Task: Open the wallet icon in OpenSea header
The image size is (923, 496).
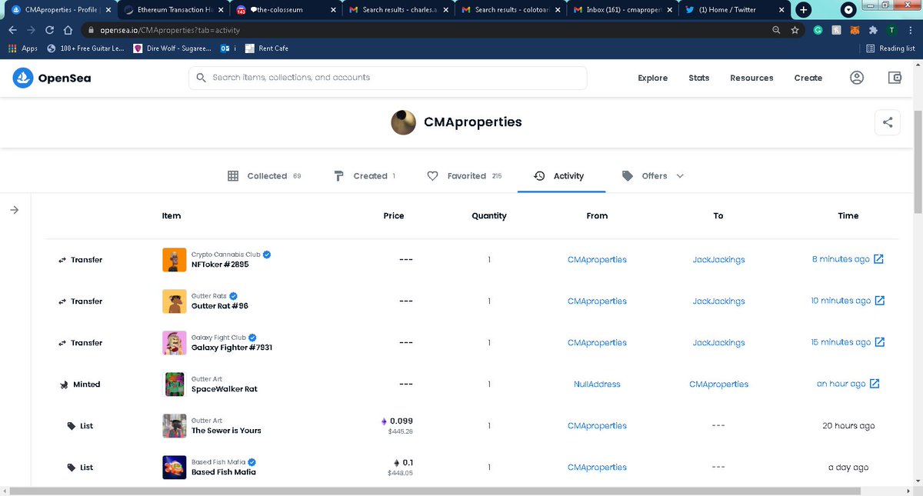Action: [x=895, y=78]
